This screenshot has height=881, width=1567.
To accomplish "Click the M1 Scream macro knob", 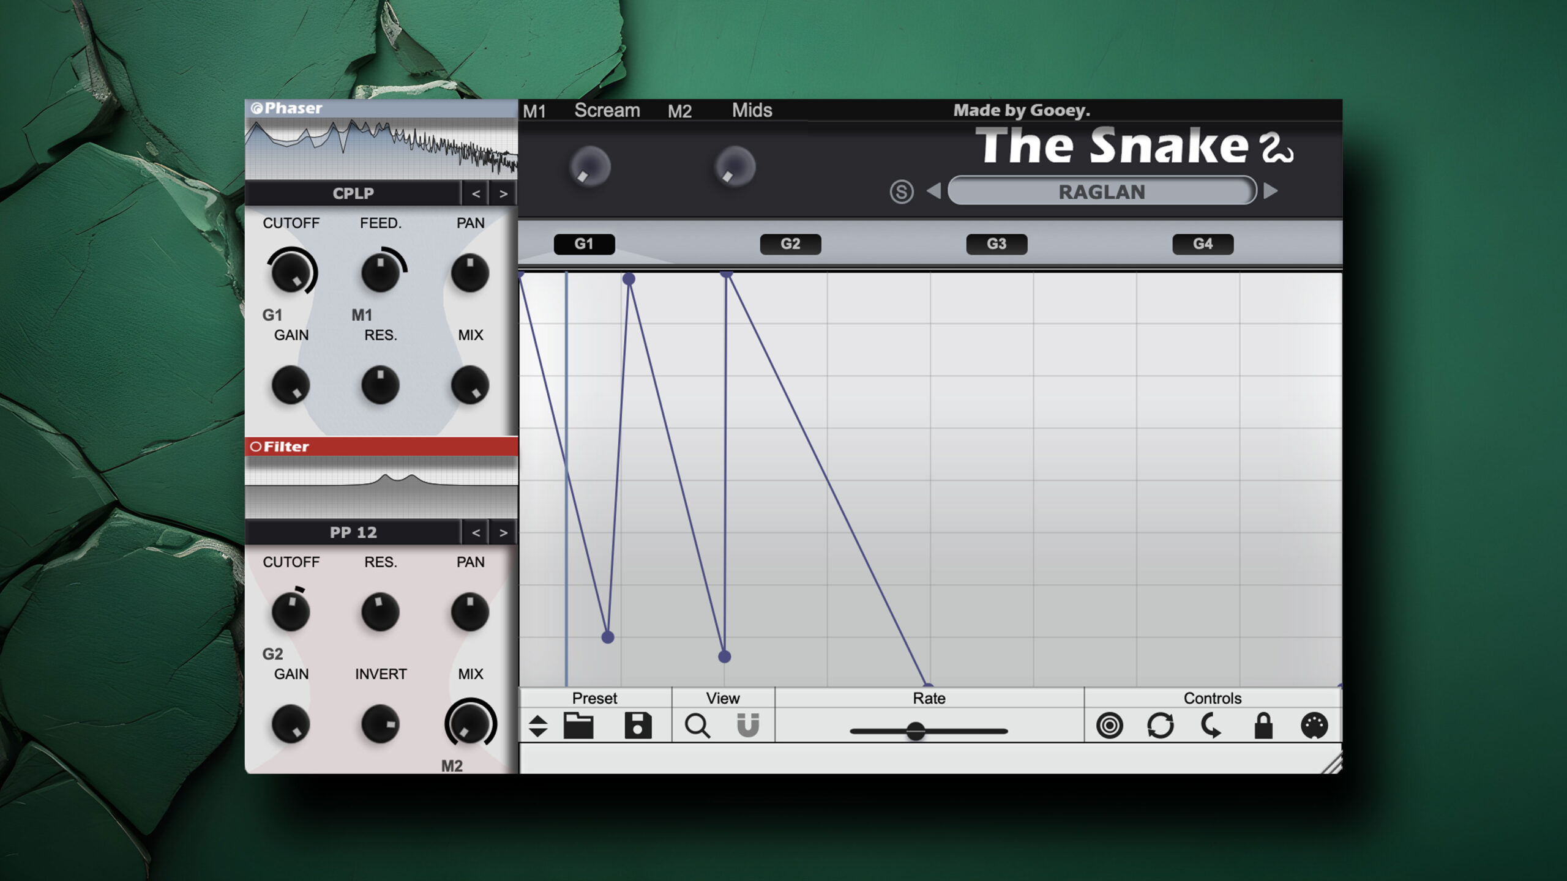I will 590,166.
